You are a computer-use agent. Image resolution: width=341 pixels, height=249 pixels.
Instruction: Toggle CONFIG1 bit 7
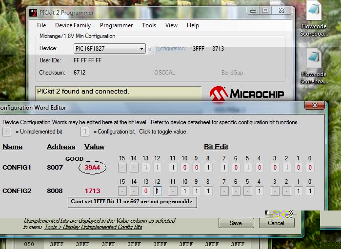point(224,168)
